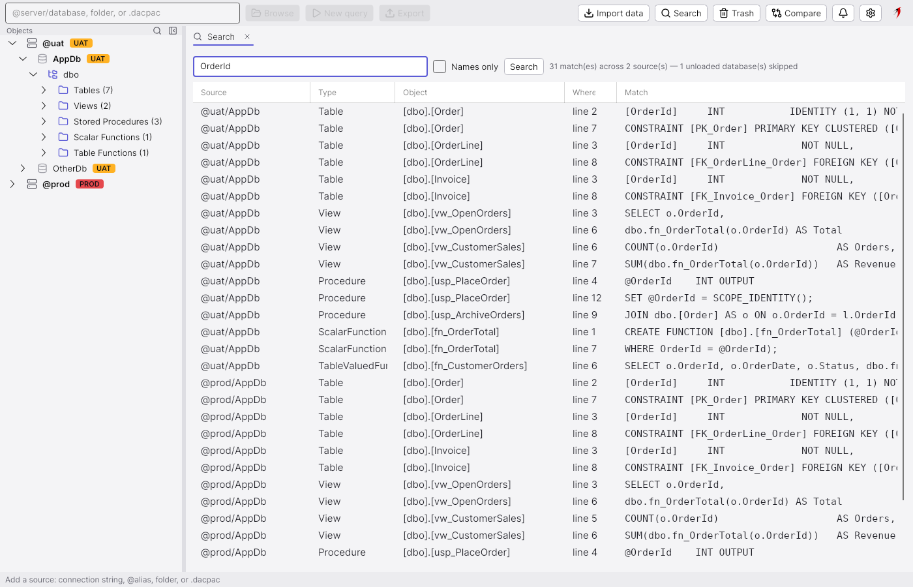Screen dimensions: 913x587
Task: Collapse the AppDb database node
Action: 23,59
